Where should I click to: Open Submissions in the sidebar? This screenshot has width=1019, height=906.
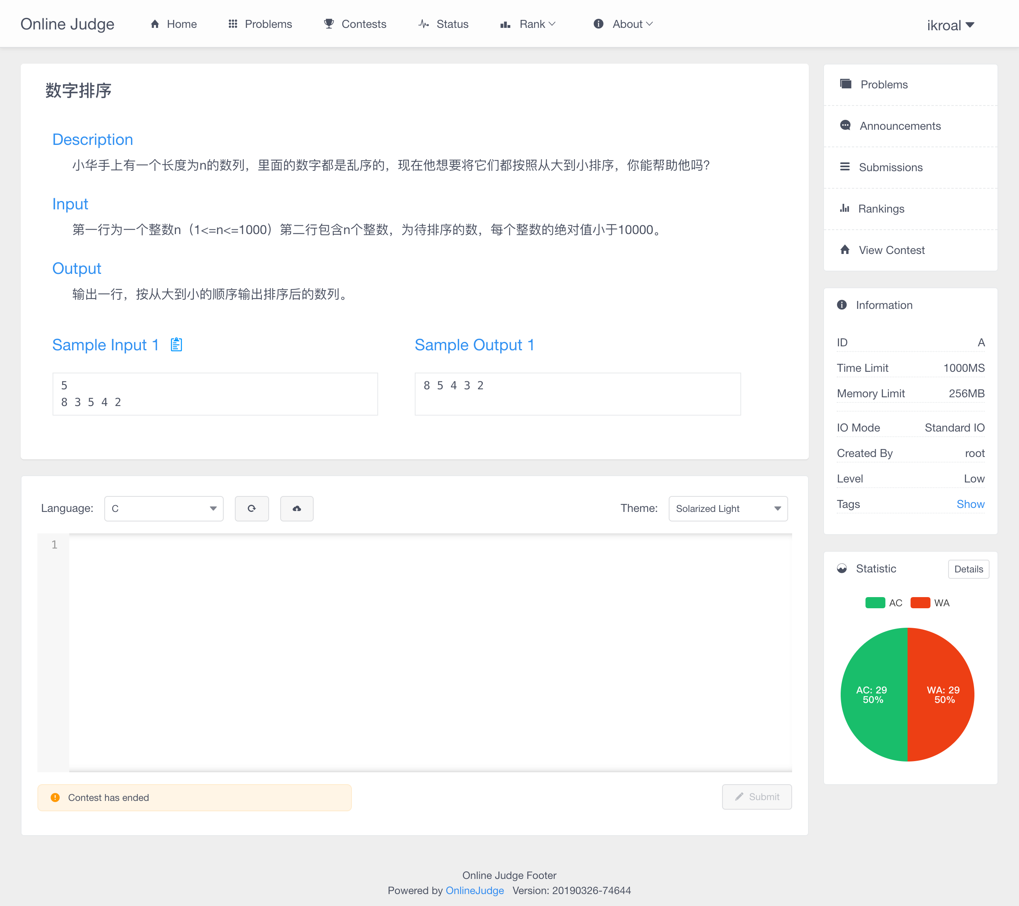point(910,167)
